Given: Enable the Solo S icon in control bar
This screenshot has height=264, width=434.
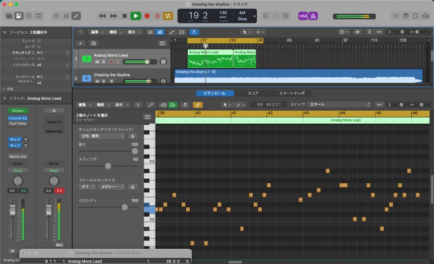Looking at the screenshot, I should [x=286, y=16].
